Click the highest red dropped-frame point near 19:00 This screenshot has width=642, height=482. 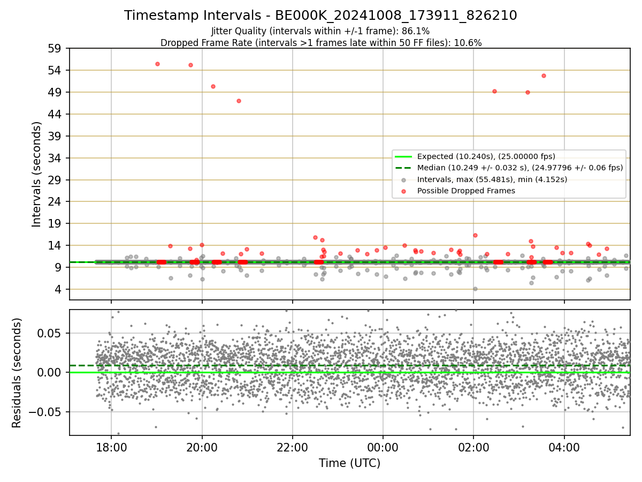pos(157,64)
